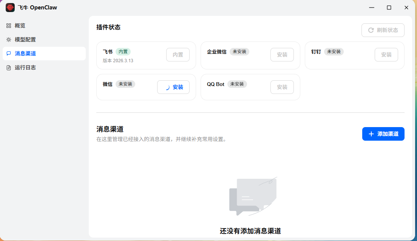The height and width of the screenshot is (241, 417).
Task: Click the 企业微信 plugin name
Action: tap(217, 52)
